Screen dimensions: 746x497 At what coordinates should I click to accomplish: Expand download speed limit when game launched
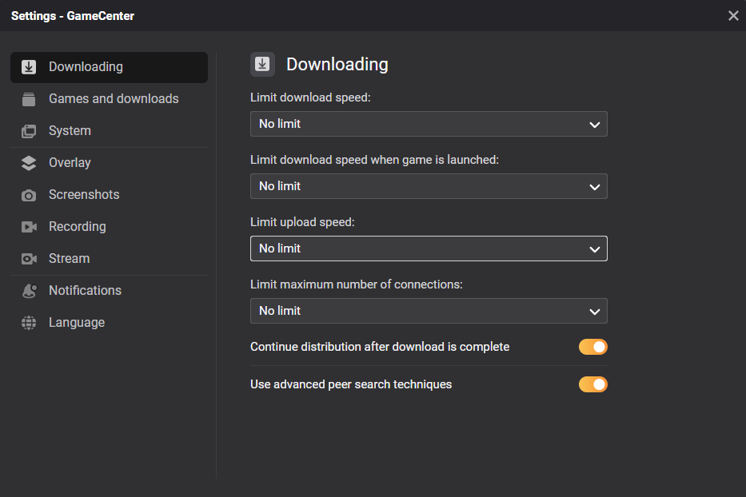tap(429, 186)
